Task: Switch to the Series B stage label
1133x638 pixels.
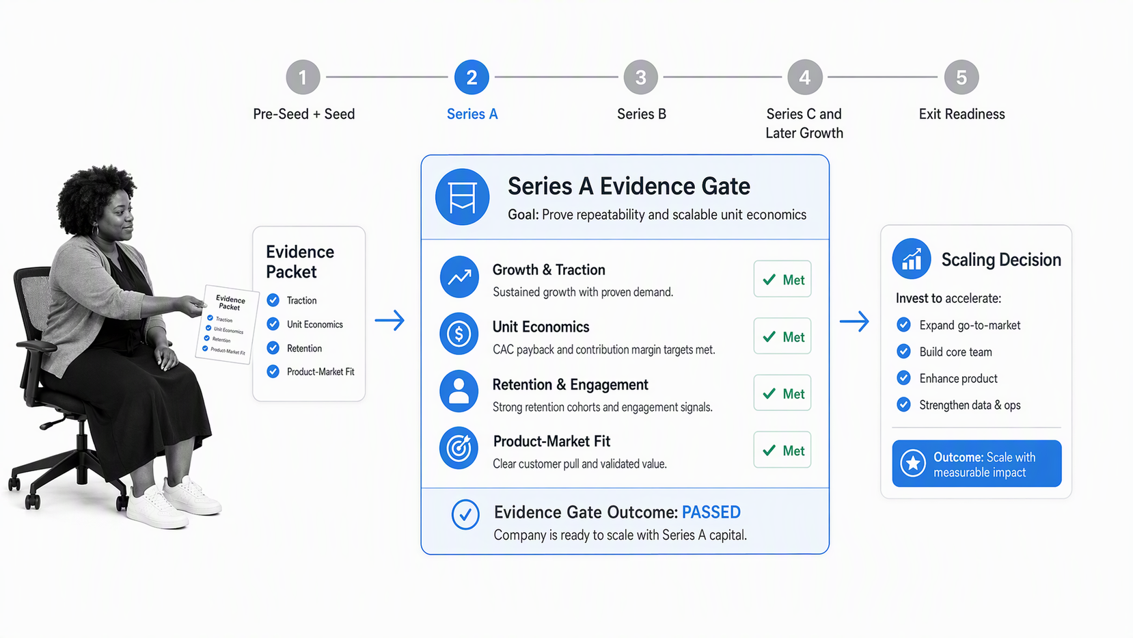Action: (642, 114)
